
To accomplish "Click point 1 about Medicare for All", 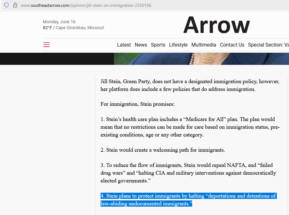I will (190, 127).
